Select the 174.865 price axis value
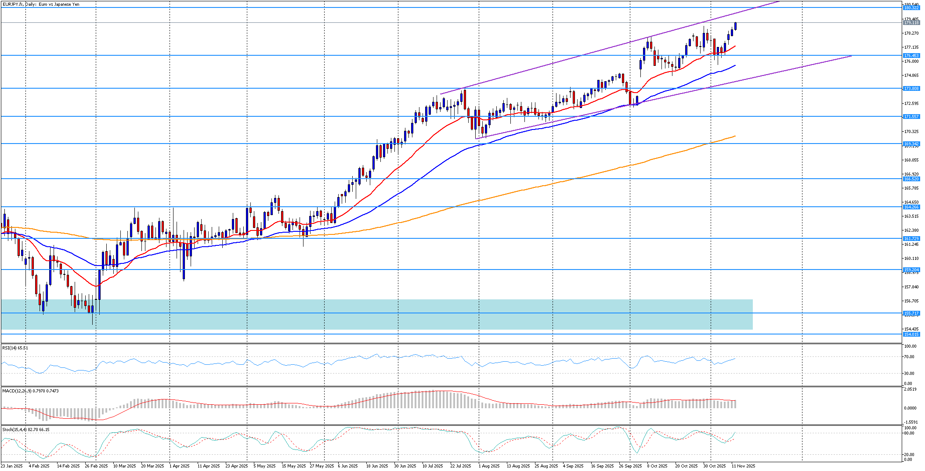Viewport: 925px width, 471px height. (x=911, y=76)
